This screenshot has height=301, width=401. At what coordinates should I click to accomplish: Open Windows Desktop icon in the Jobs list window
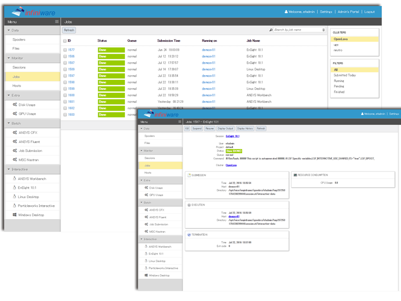click(15, 215)
